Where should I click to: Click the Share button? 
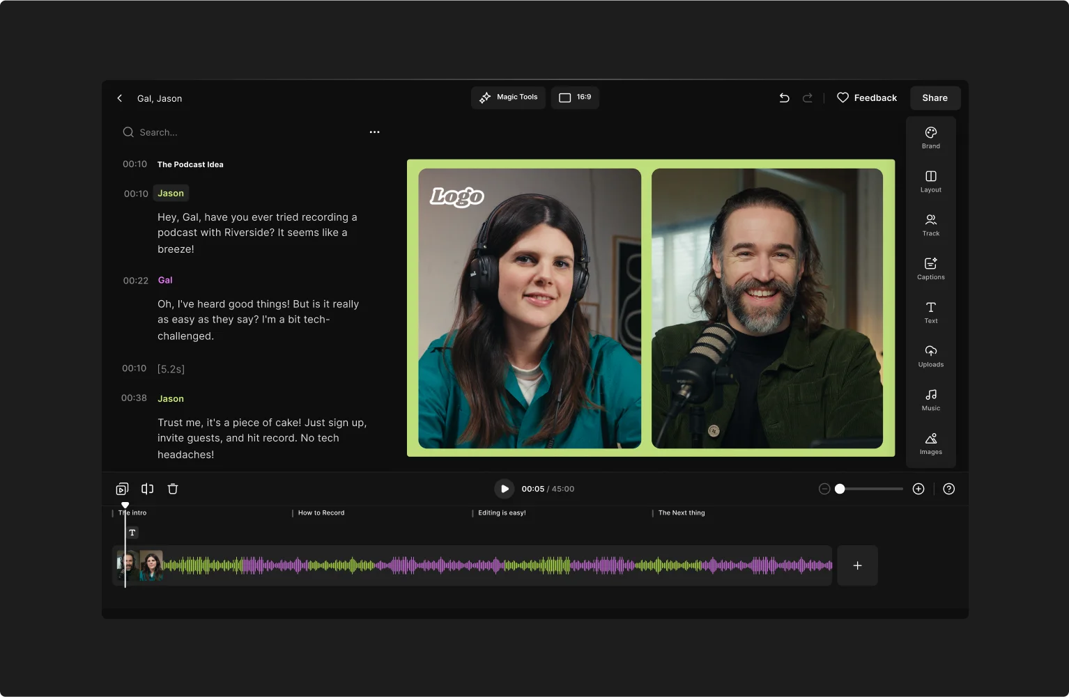(x=935, y=97)
